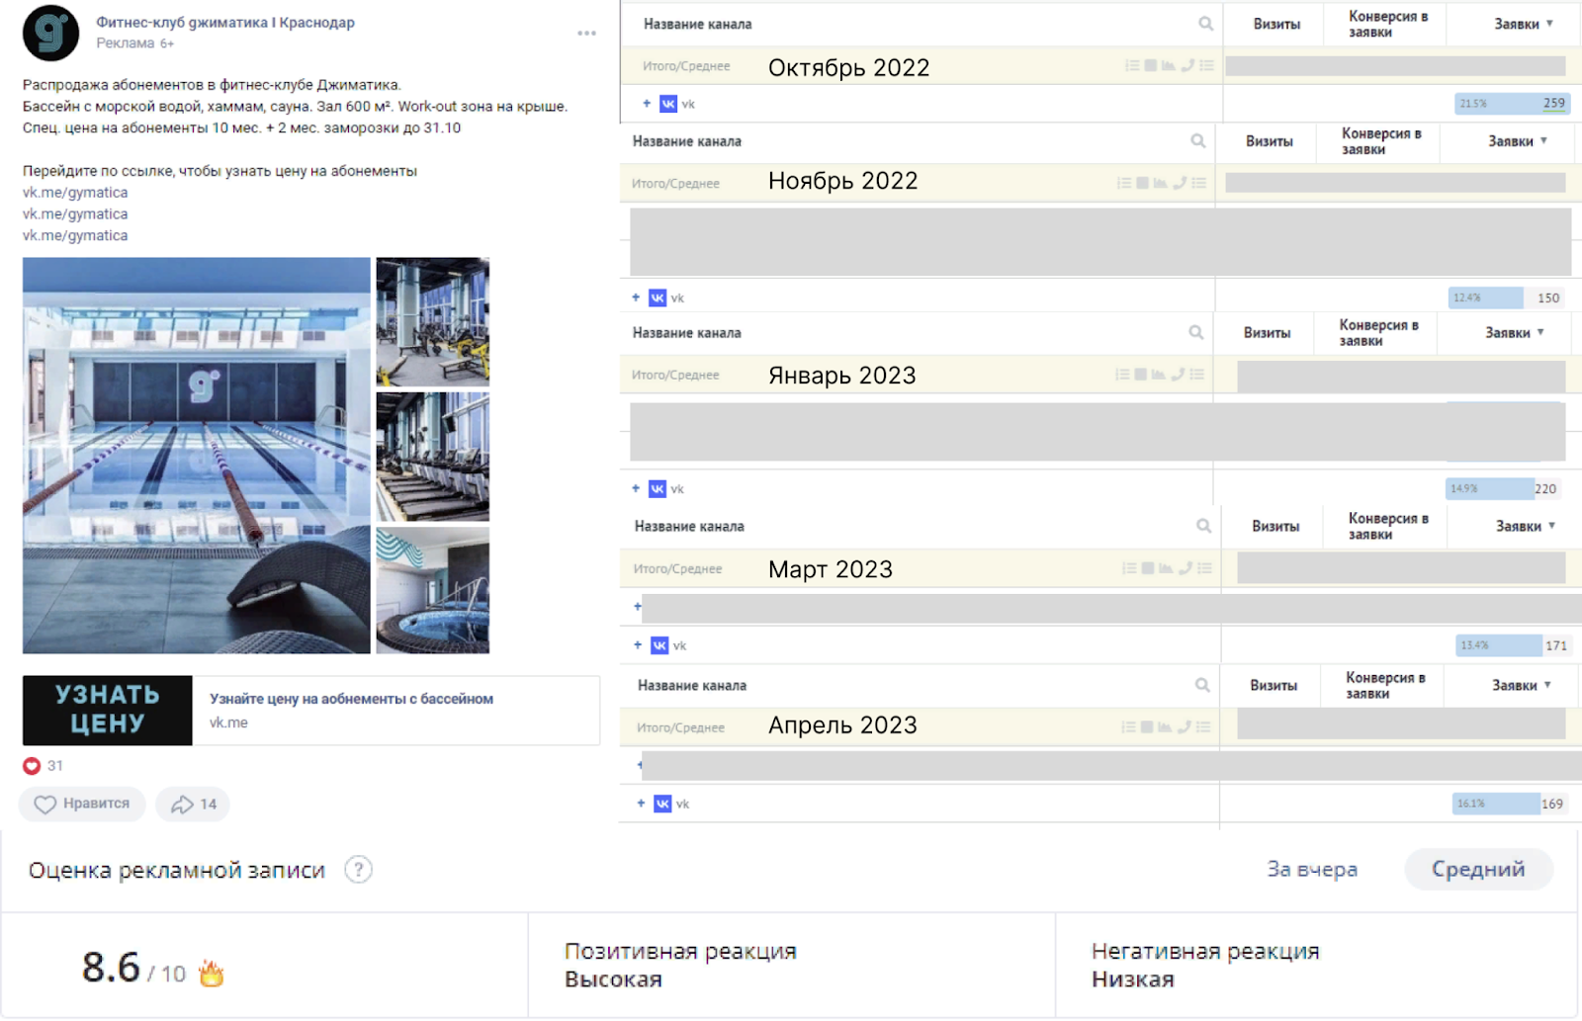
Task: Search channels in the Январь 2023 table
Action: coord(1195,333)
